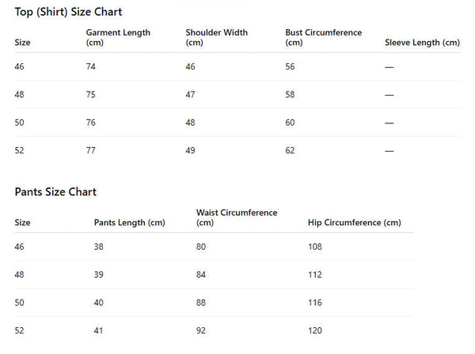Select the Hip Circumference (cm) column header

coord(355,223)
